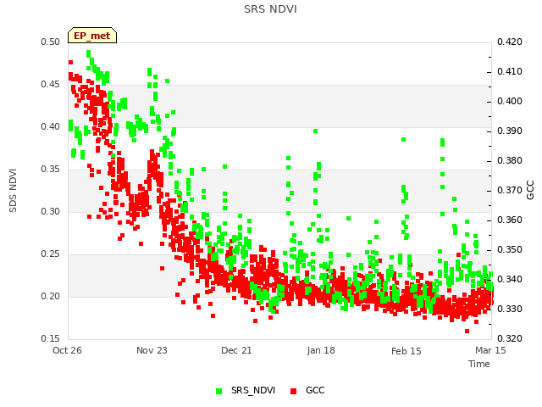Click the 0.400 right axis value

click(x=510, y=102)
